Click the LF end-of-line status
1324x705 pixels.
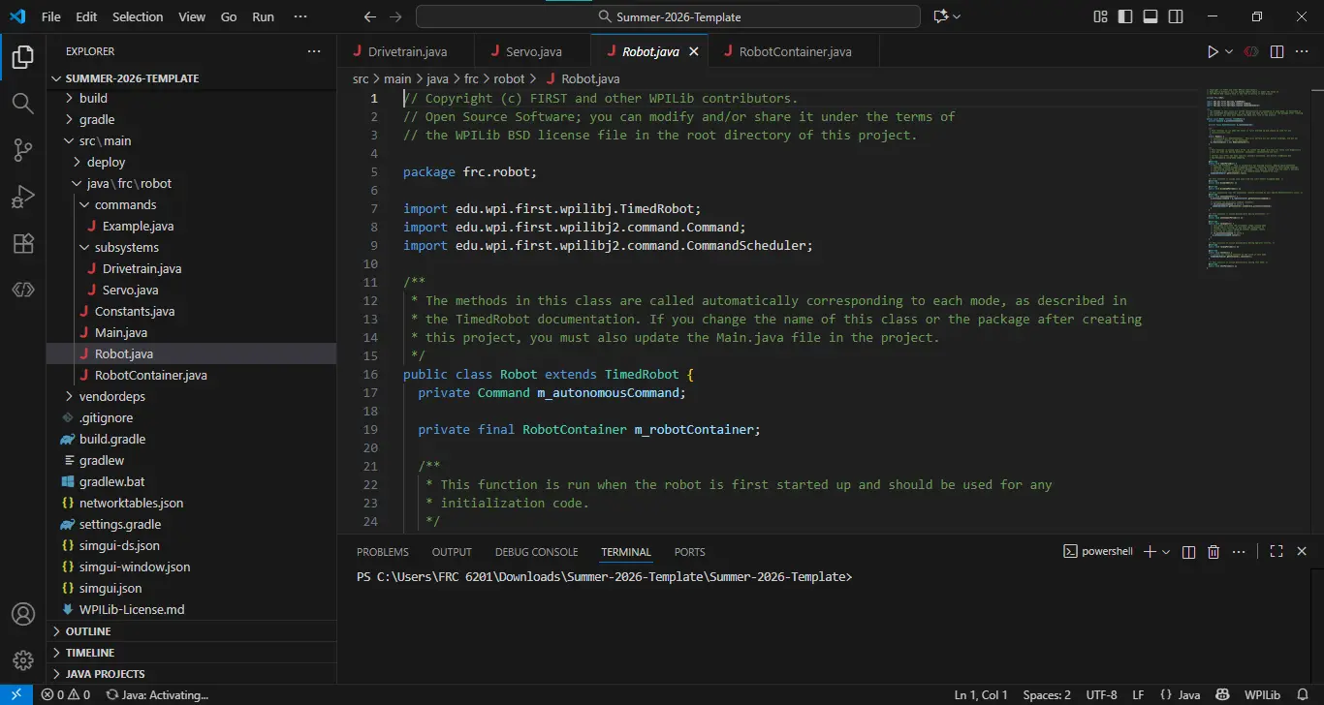(1139, 694)
